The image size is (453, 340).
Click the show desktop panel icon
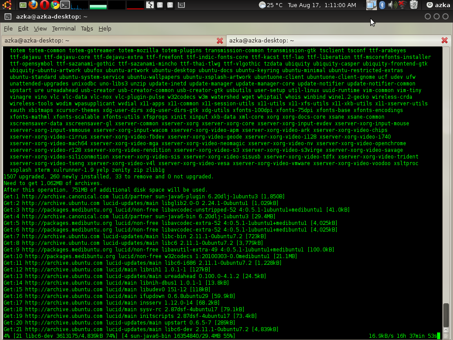tap(23, 5)
